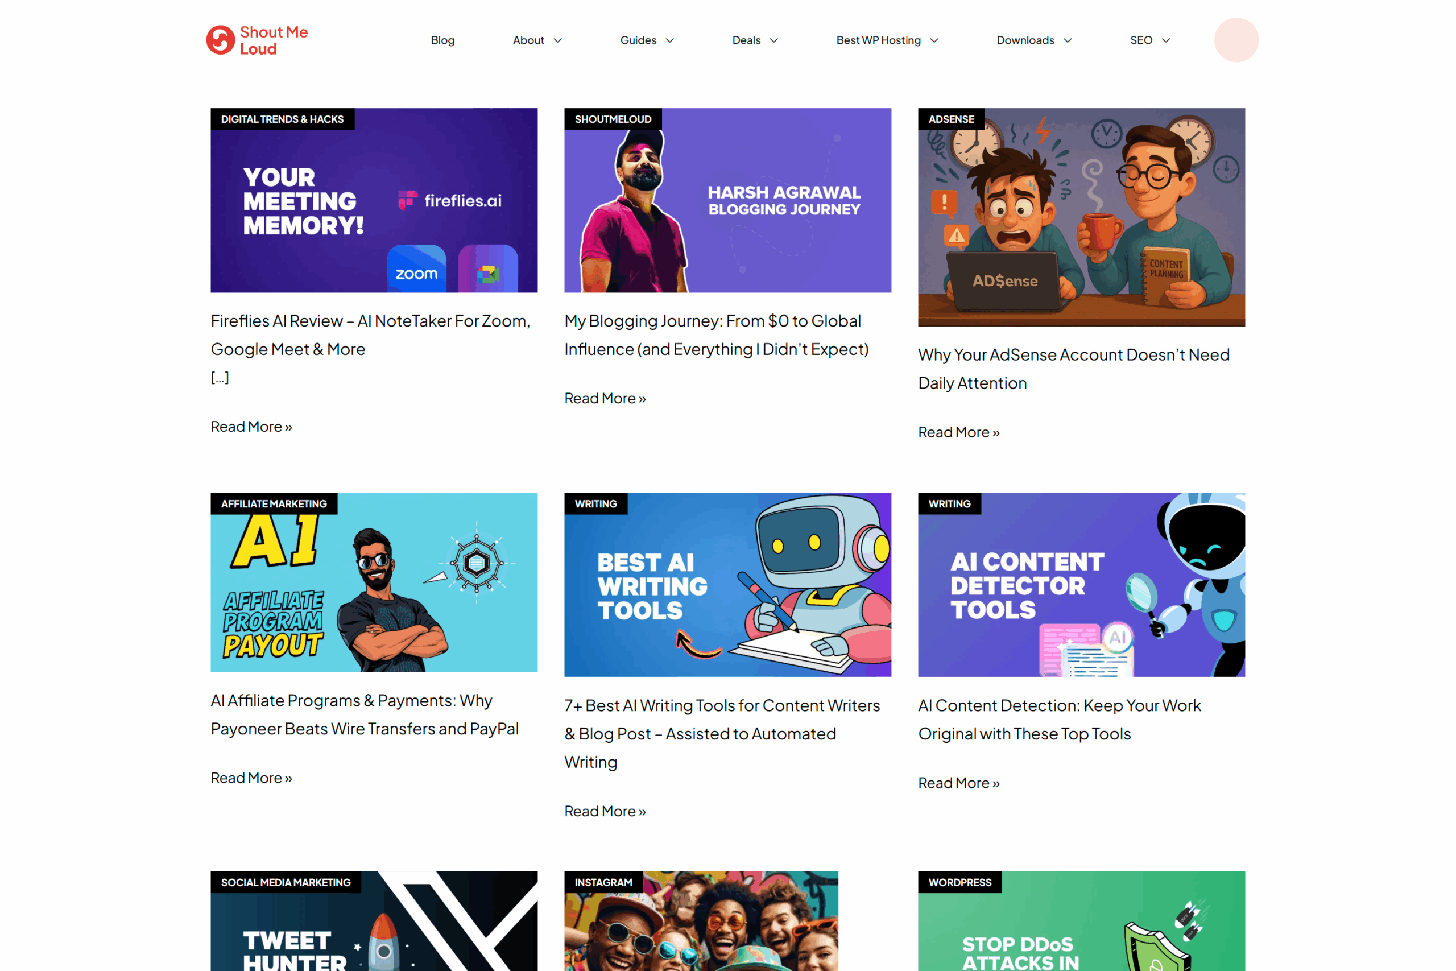The image size is (1456, 971).
Task: Click the WordPress category tag
Action: [x=959, y=882]
